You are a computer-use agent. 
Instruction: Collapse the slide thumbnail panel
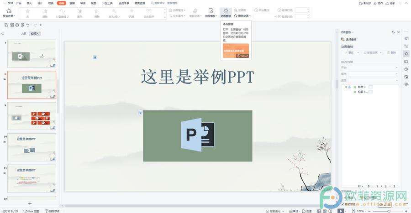[x=3, y=34]
